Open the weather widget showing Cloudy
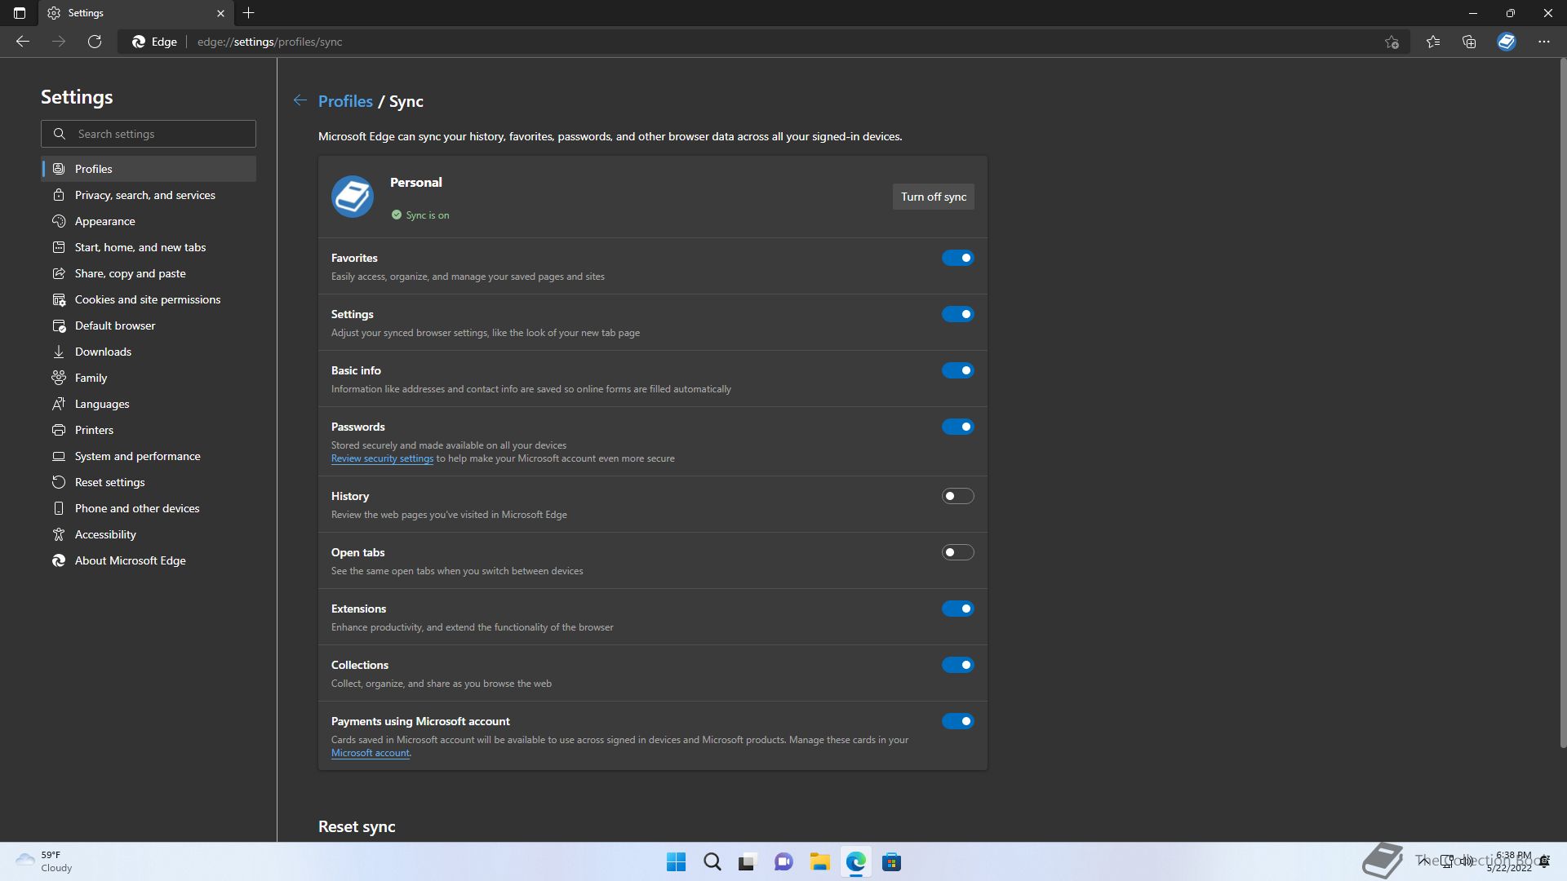 (x=45, y=861)
